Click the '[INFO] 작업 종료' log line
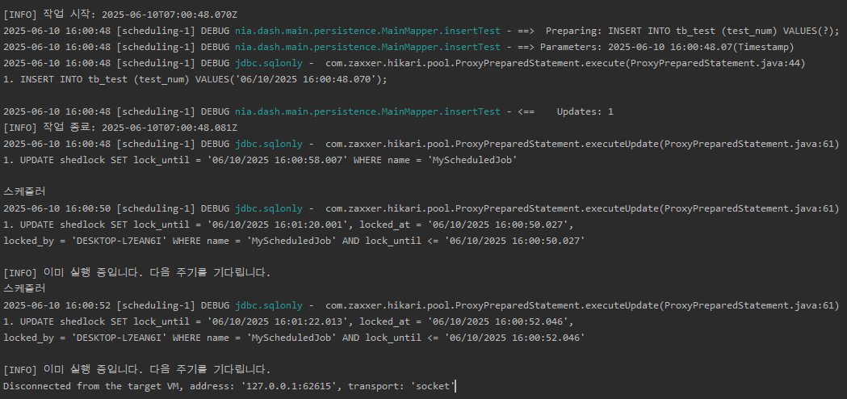The height and width of the screenshot is (399, 847). (120, 128)
